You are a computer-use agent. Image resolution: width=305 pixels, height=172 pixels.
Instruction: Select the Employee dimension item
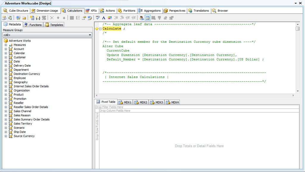[20, 78]
